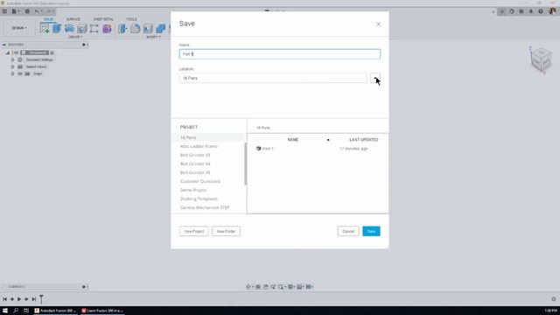Click the user profile avatar

point(552,11)
